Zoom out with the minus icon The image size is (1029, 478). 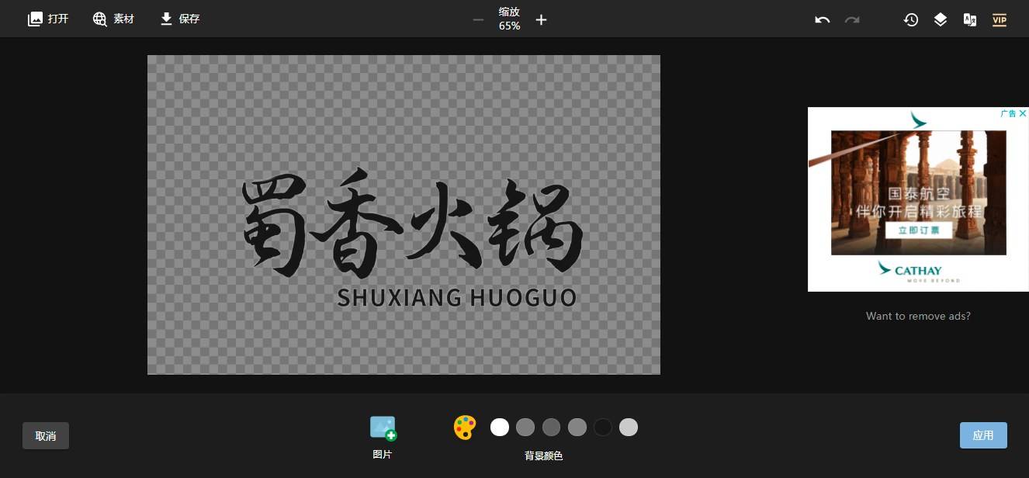(x=478, y=21)
